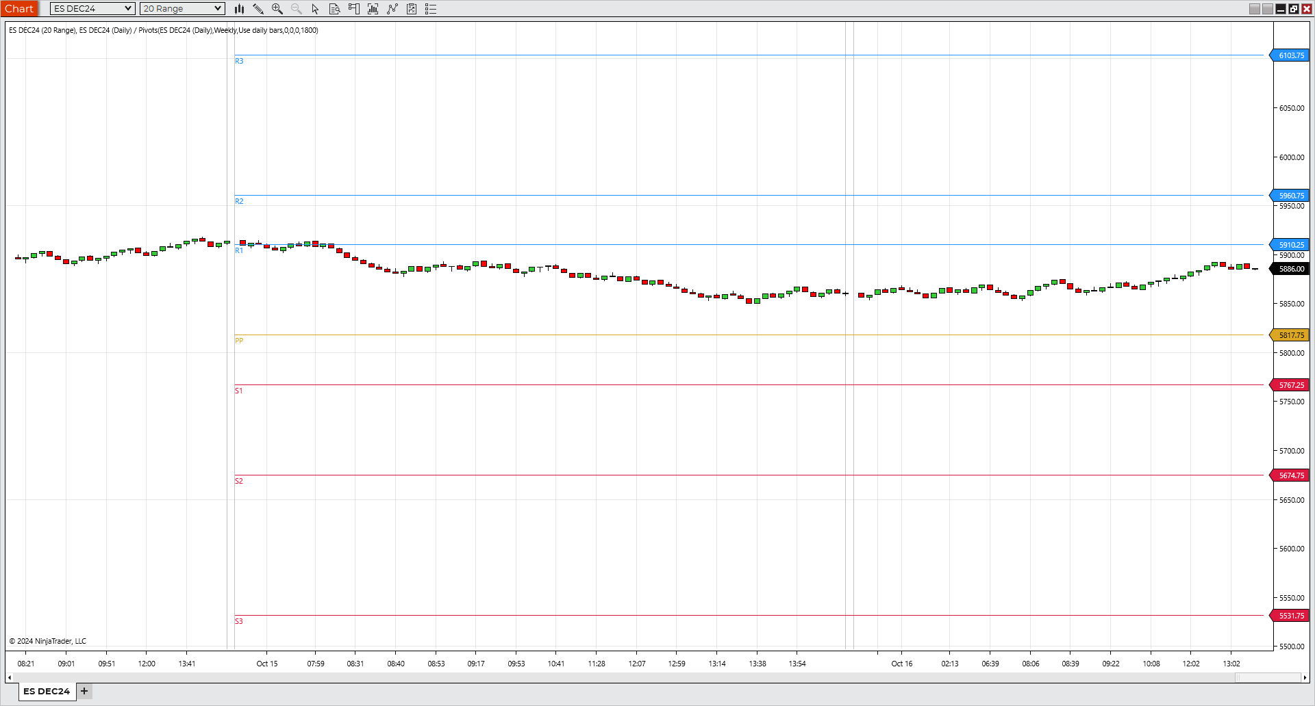Screen dimensions: 1315x706
Task: Click the zoom in magnifier icon
Action: pos(277,9)
